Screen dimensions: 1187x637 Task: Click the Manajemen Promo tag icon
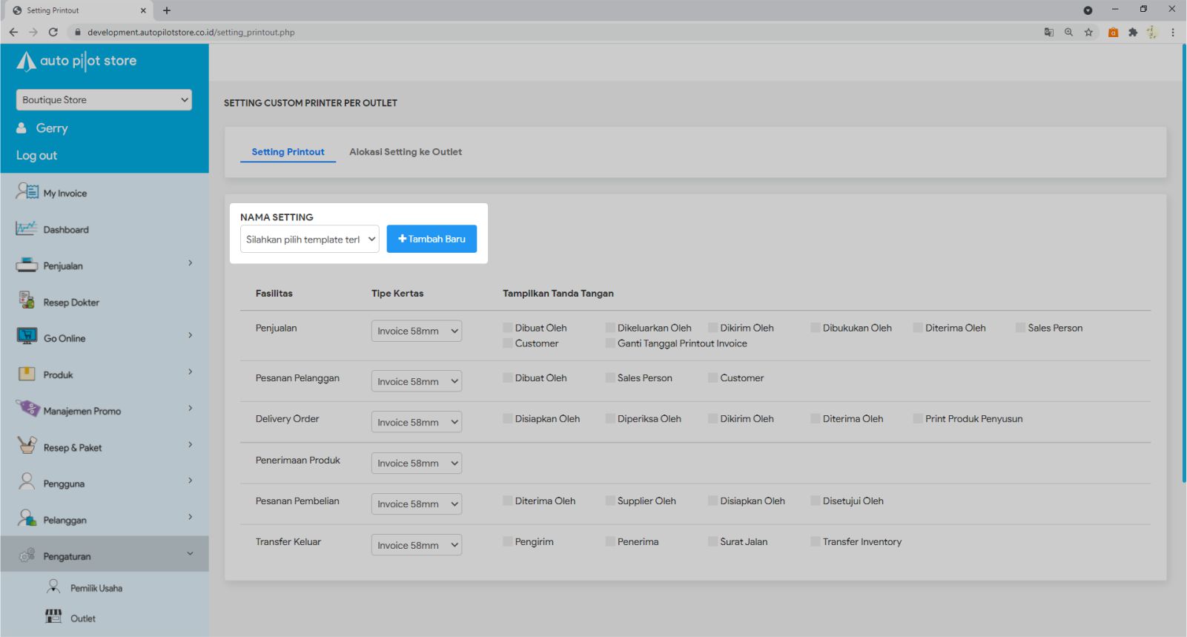click(x=27, y=409)
